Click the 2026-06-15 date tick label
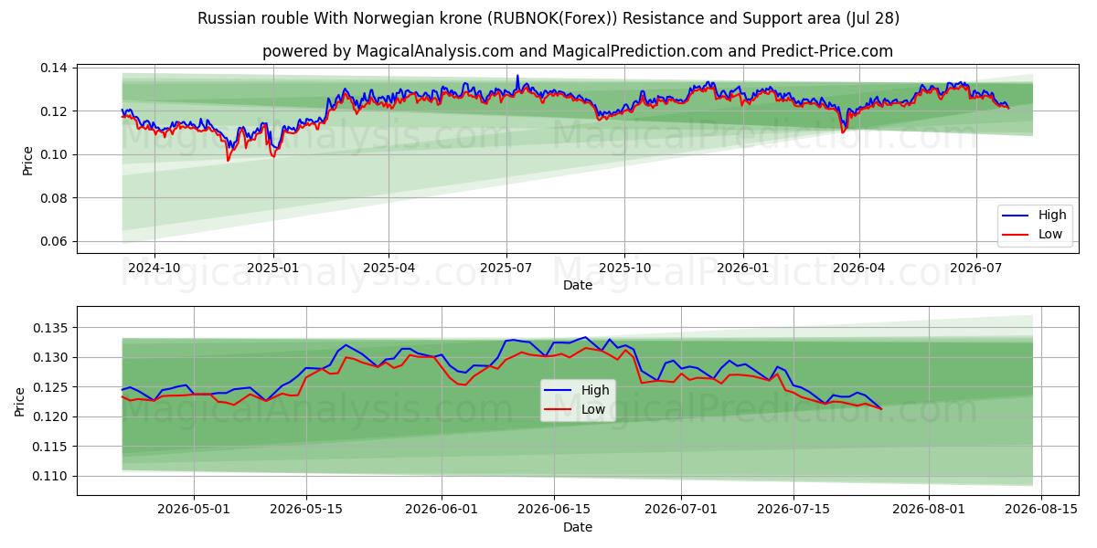 [553, 510]
